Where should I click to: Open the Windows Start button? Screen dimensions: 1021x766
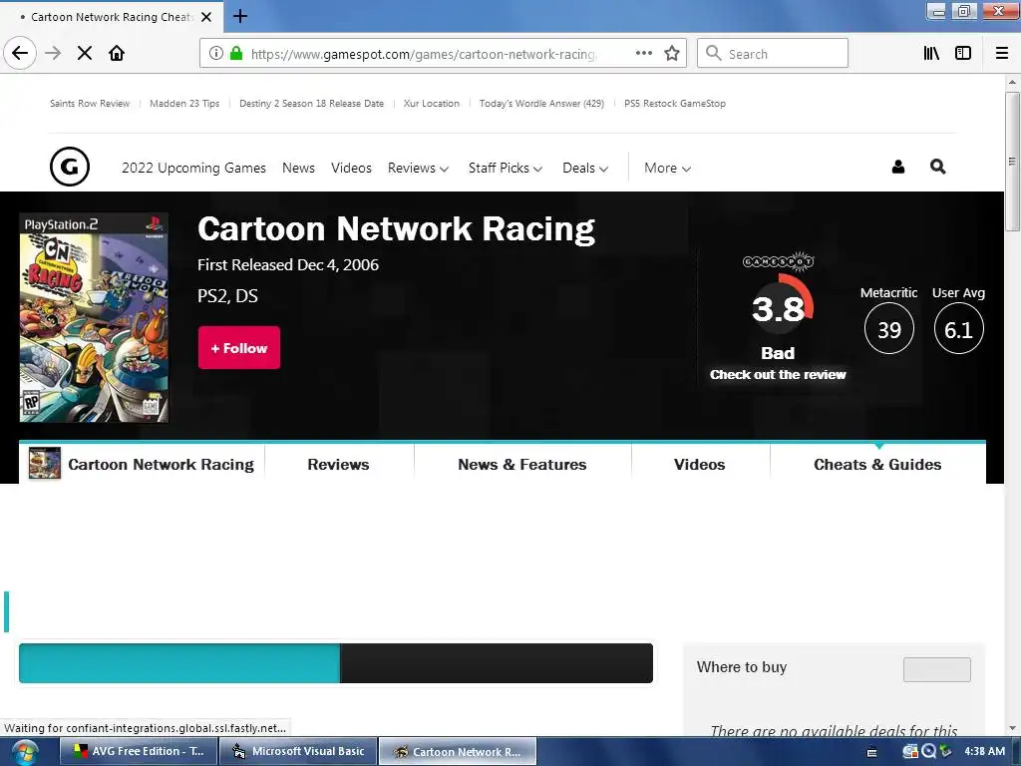(24, 752)
